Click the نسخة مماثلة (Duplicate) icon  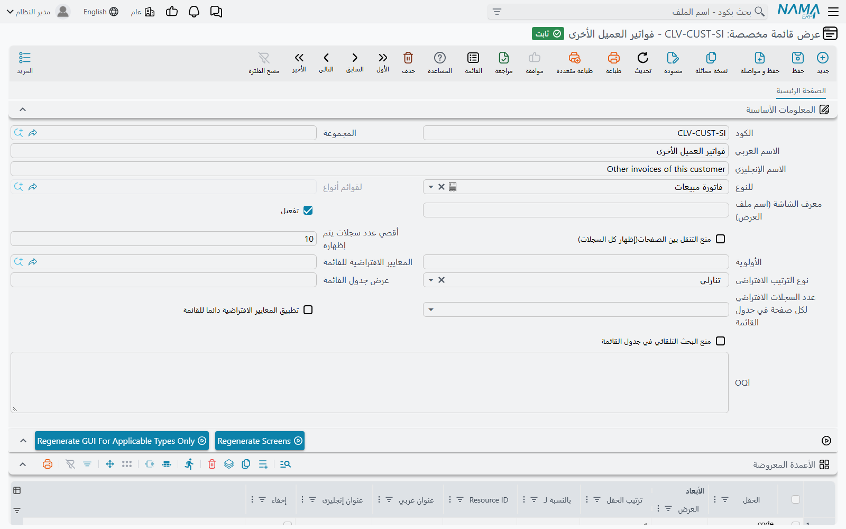pyautogui.click(x=711, y=58)
